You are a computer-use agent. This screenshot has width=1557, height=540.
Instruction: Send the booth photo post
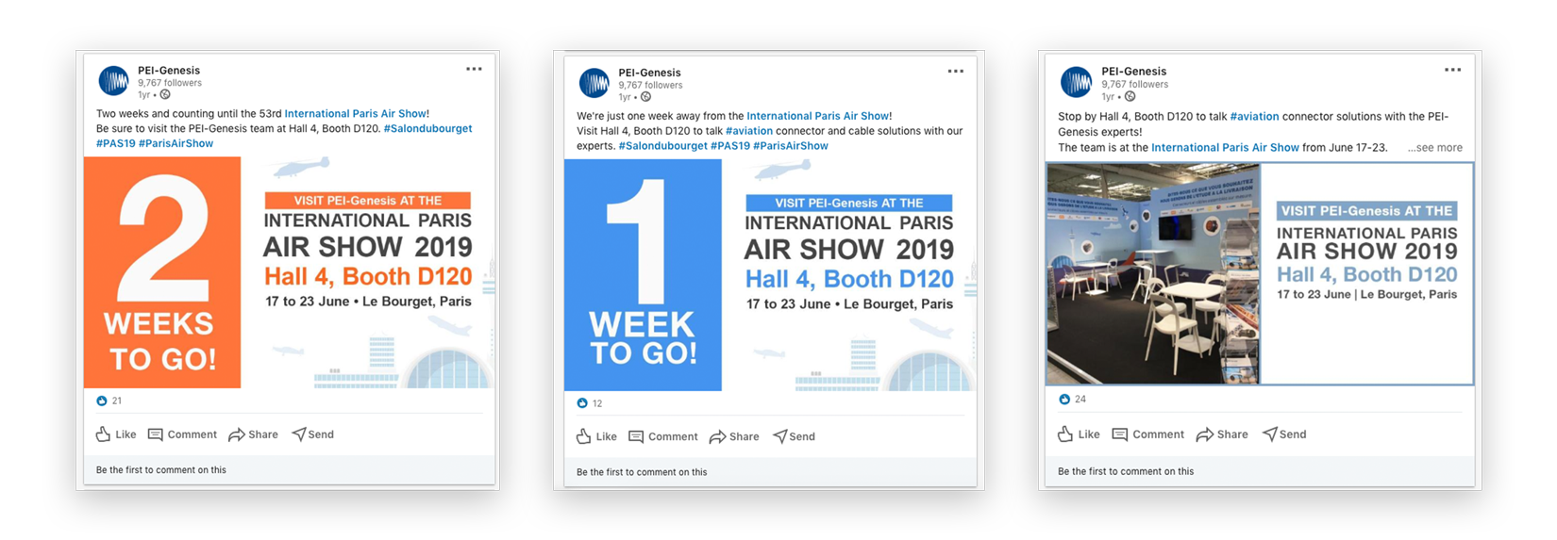(x=1284, y=434)
